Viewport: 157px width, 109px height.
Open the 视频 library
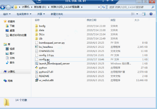point(12,49)
